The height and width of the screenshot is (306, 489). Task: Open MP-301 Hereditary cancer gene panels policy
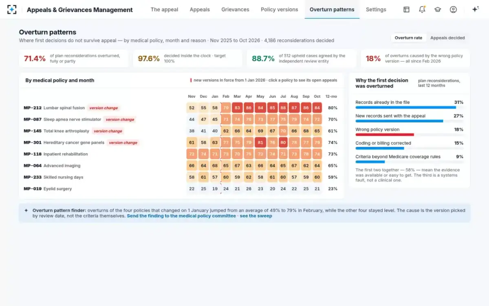point(64,142)
